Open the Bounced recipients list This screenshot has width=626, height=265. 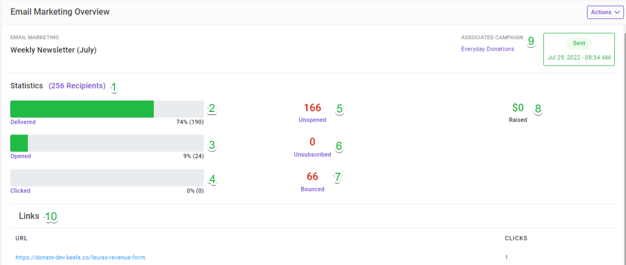click(312, 189)
